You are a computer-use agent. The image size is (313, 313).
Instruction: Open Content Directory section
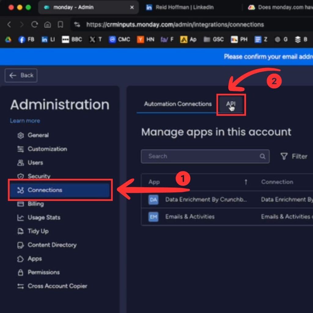point(47,245)
